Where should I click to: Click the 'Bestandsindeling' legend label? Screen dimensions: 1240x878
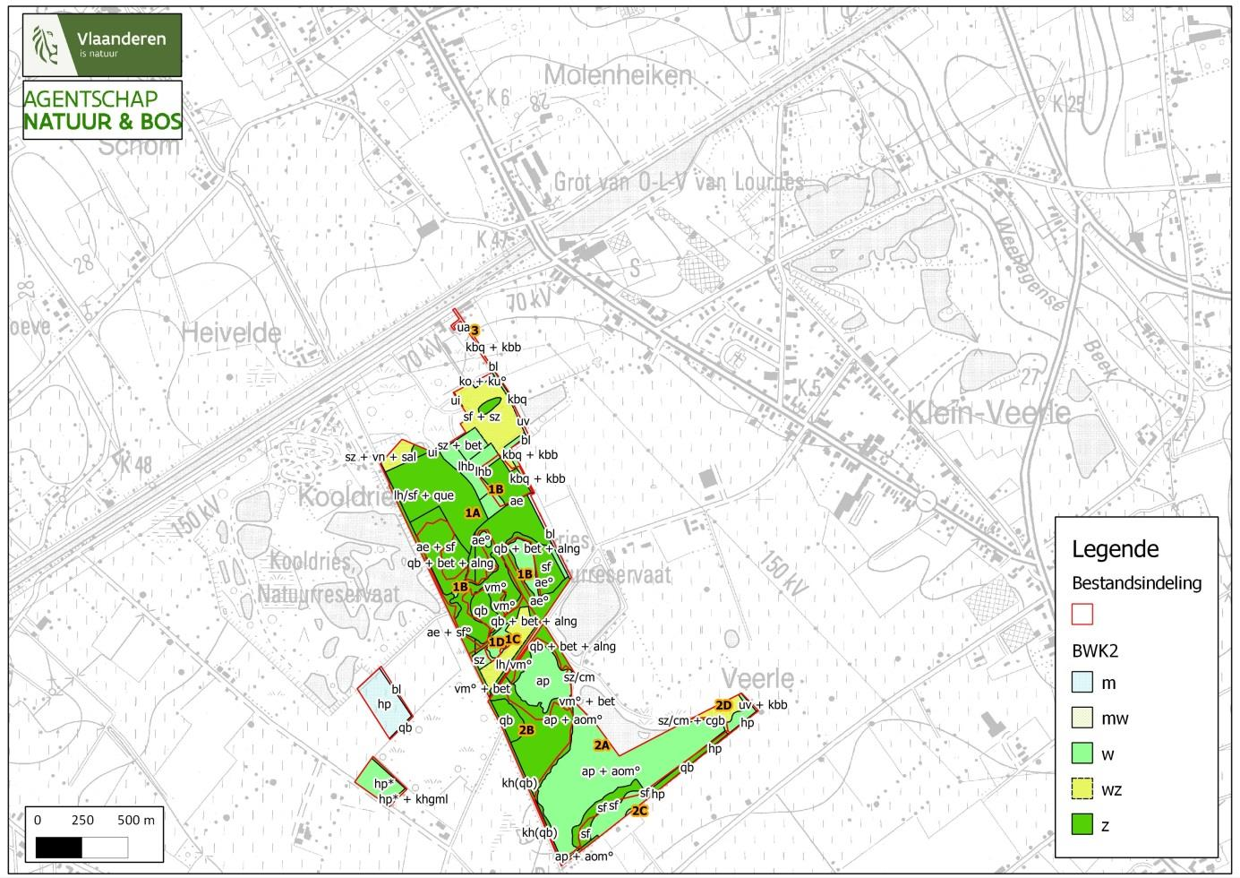pos(1136,583)
